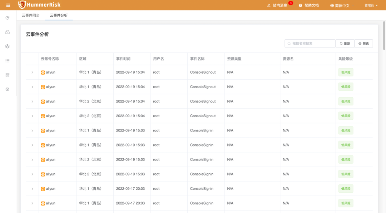The width and height of the screenshot is (386, 213).
Task: Expand second ConsoleSignout row 华北 2
Action: coord(32,116)
